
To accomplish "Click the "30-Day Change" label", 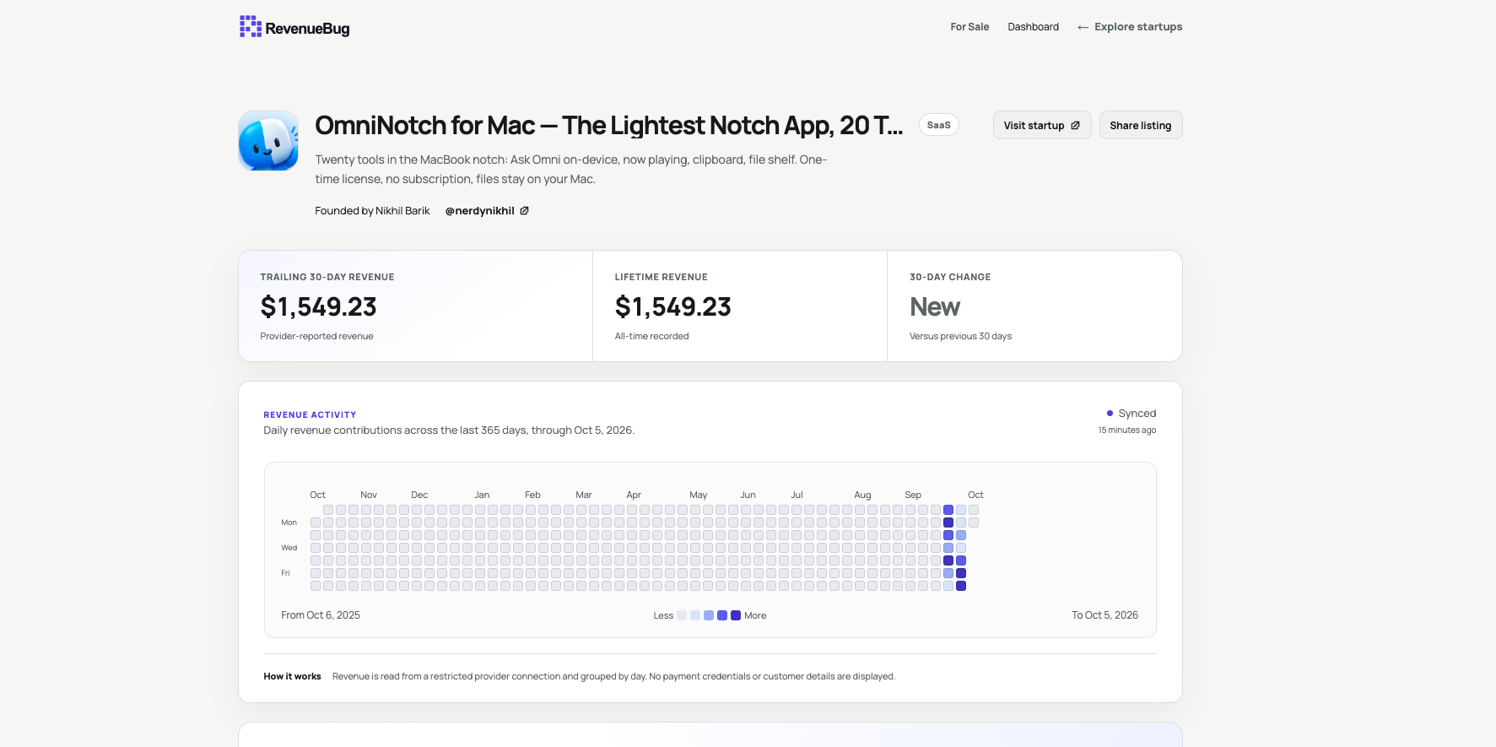I will [x=950, y=277].
